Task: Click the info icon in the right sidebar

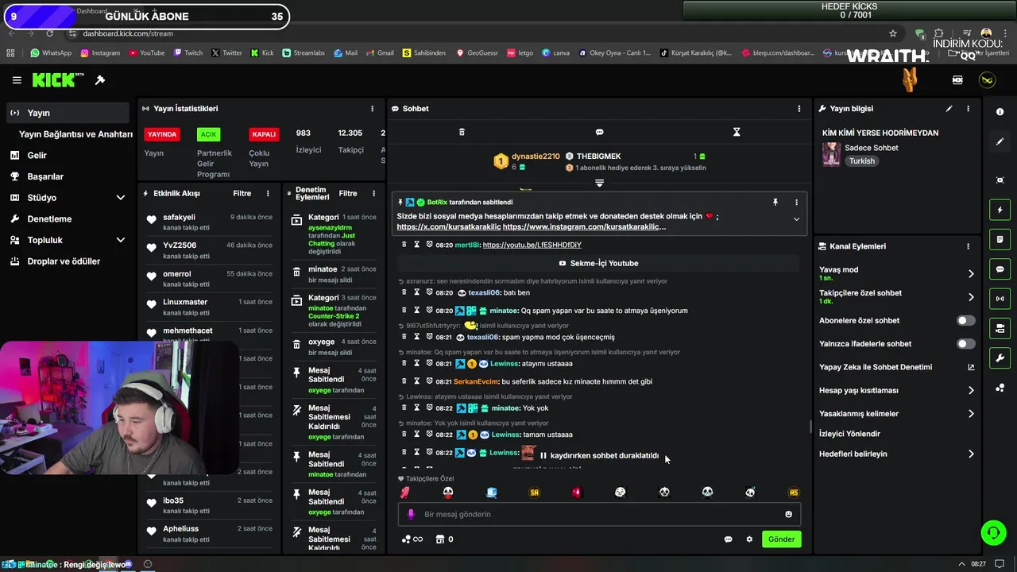Action: [x=1000, y=112]
